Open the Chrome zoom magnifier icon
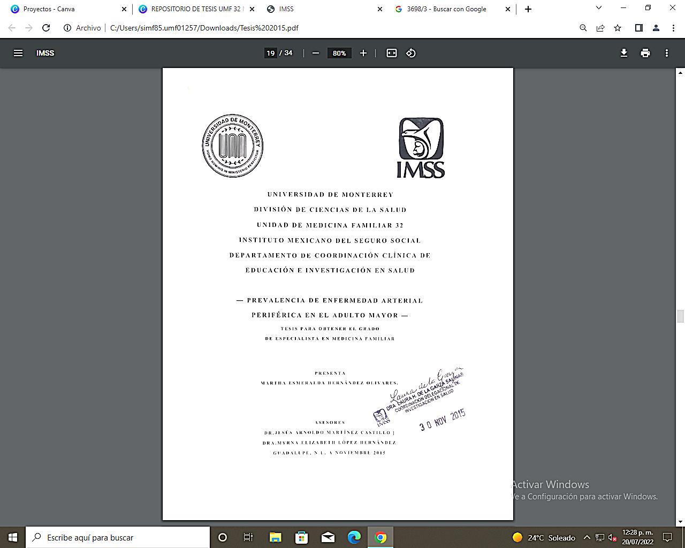 click(583, 28)
